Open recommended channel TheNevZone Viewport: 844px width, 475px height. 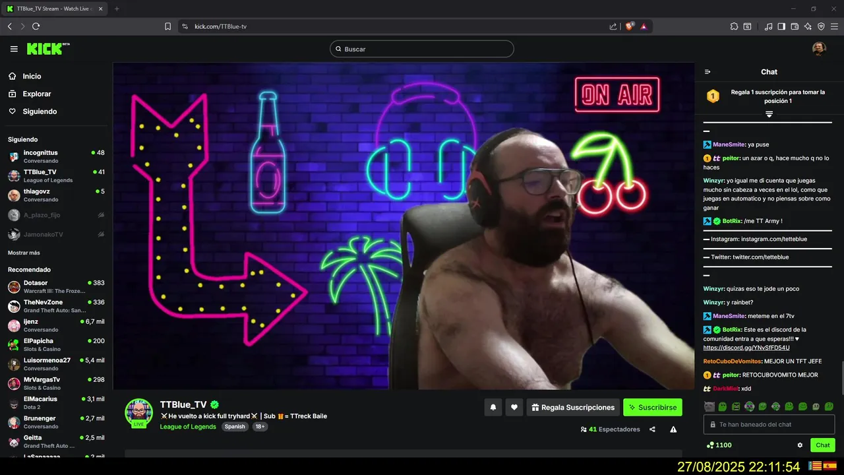pyautogui.click(x=56, y=306)
